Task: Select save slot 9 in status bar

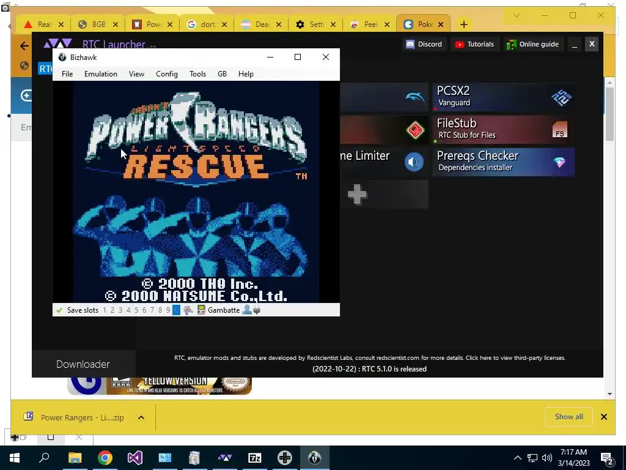Action: pyautogui.click(x=168, y=310)
